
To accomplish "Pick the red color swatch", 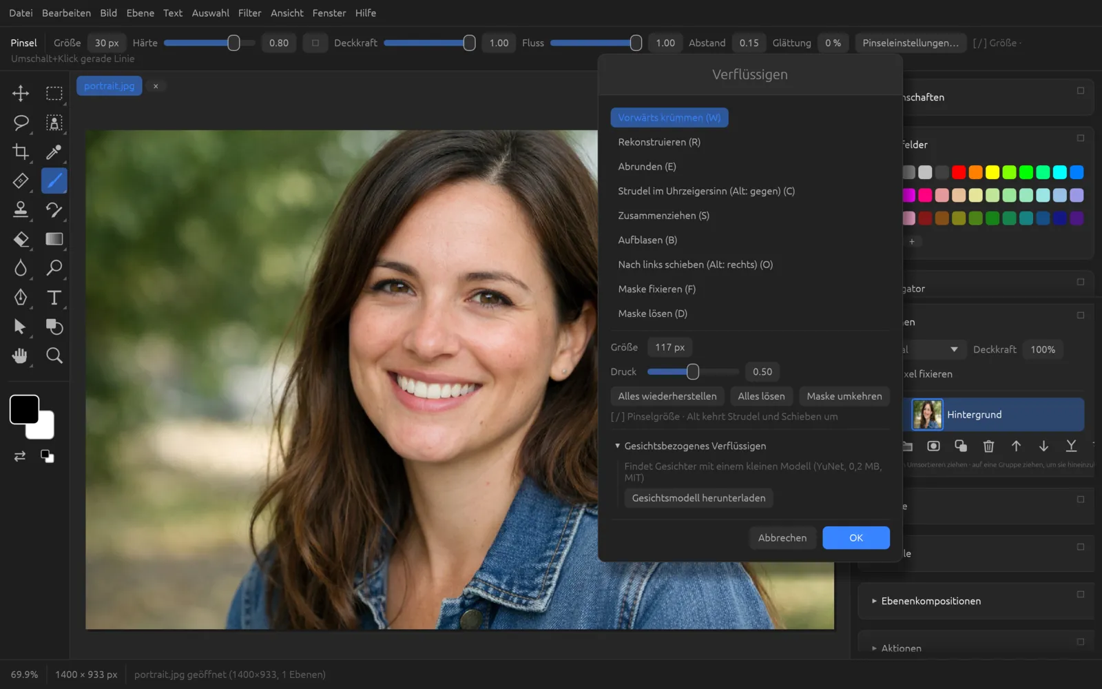I will point(959,172).
